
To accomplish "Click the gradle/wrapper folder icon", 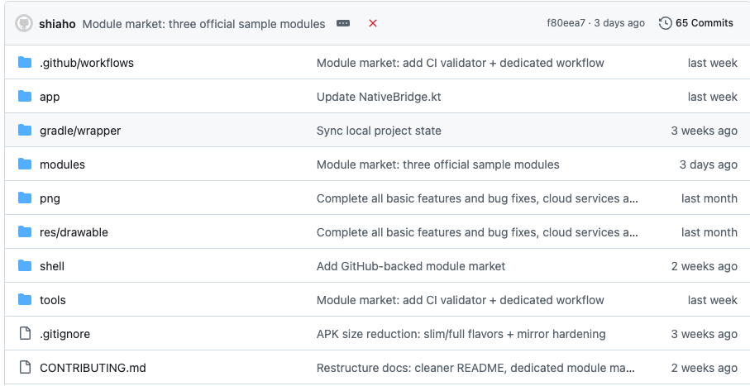I will coord(25,130).
